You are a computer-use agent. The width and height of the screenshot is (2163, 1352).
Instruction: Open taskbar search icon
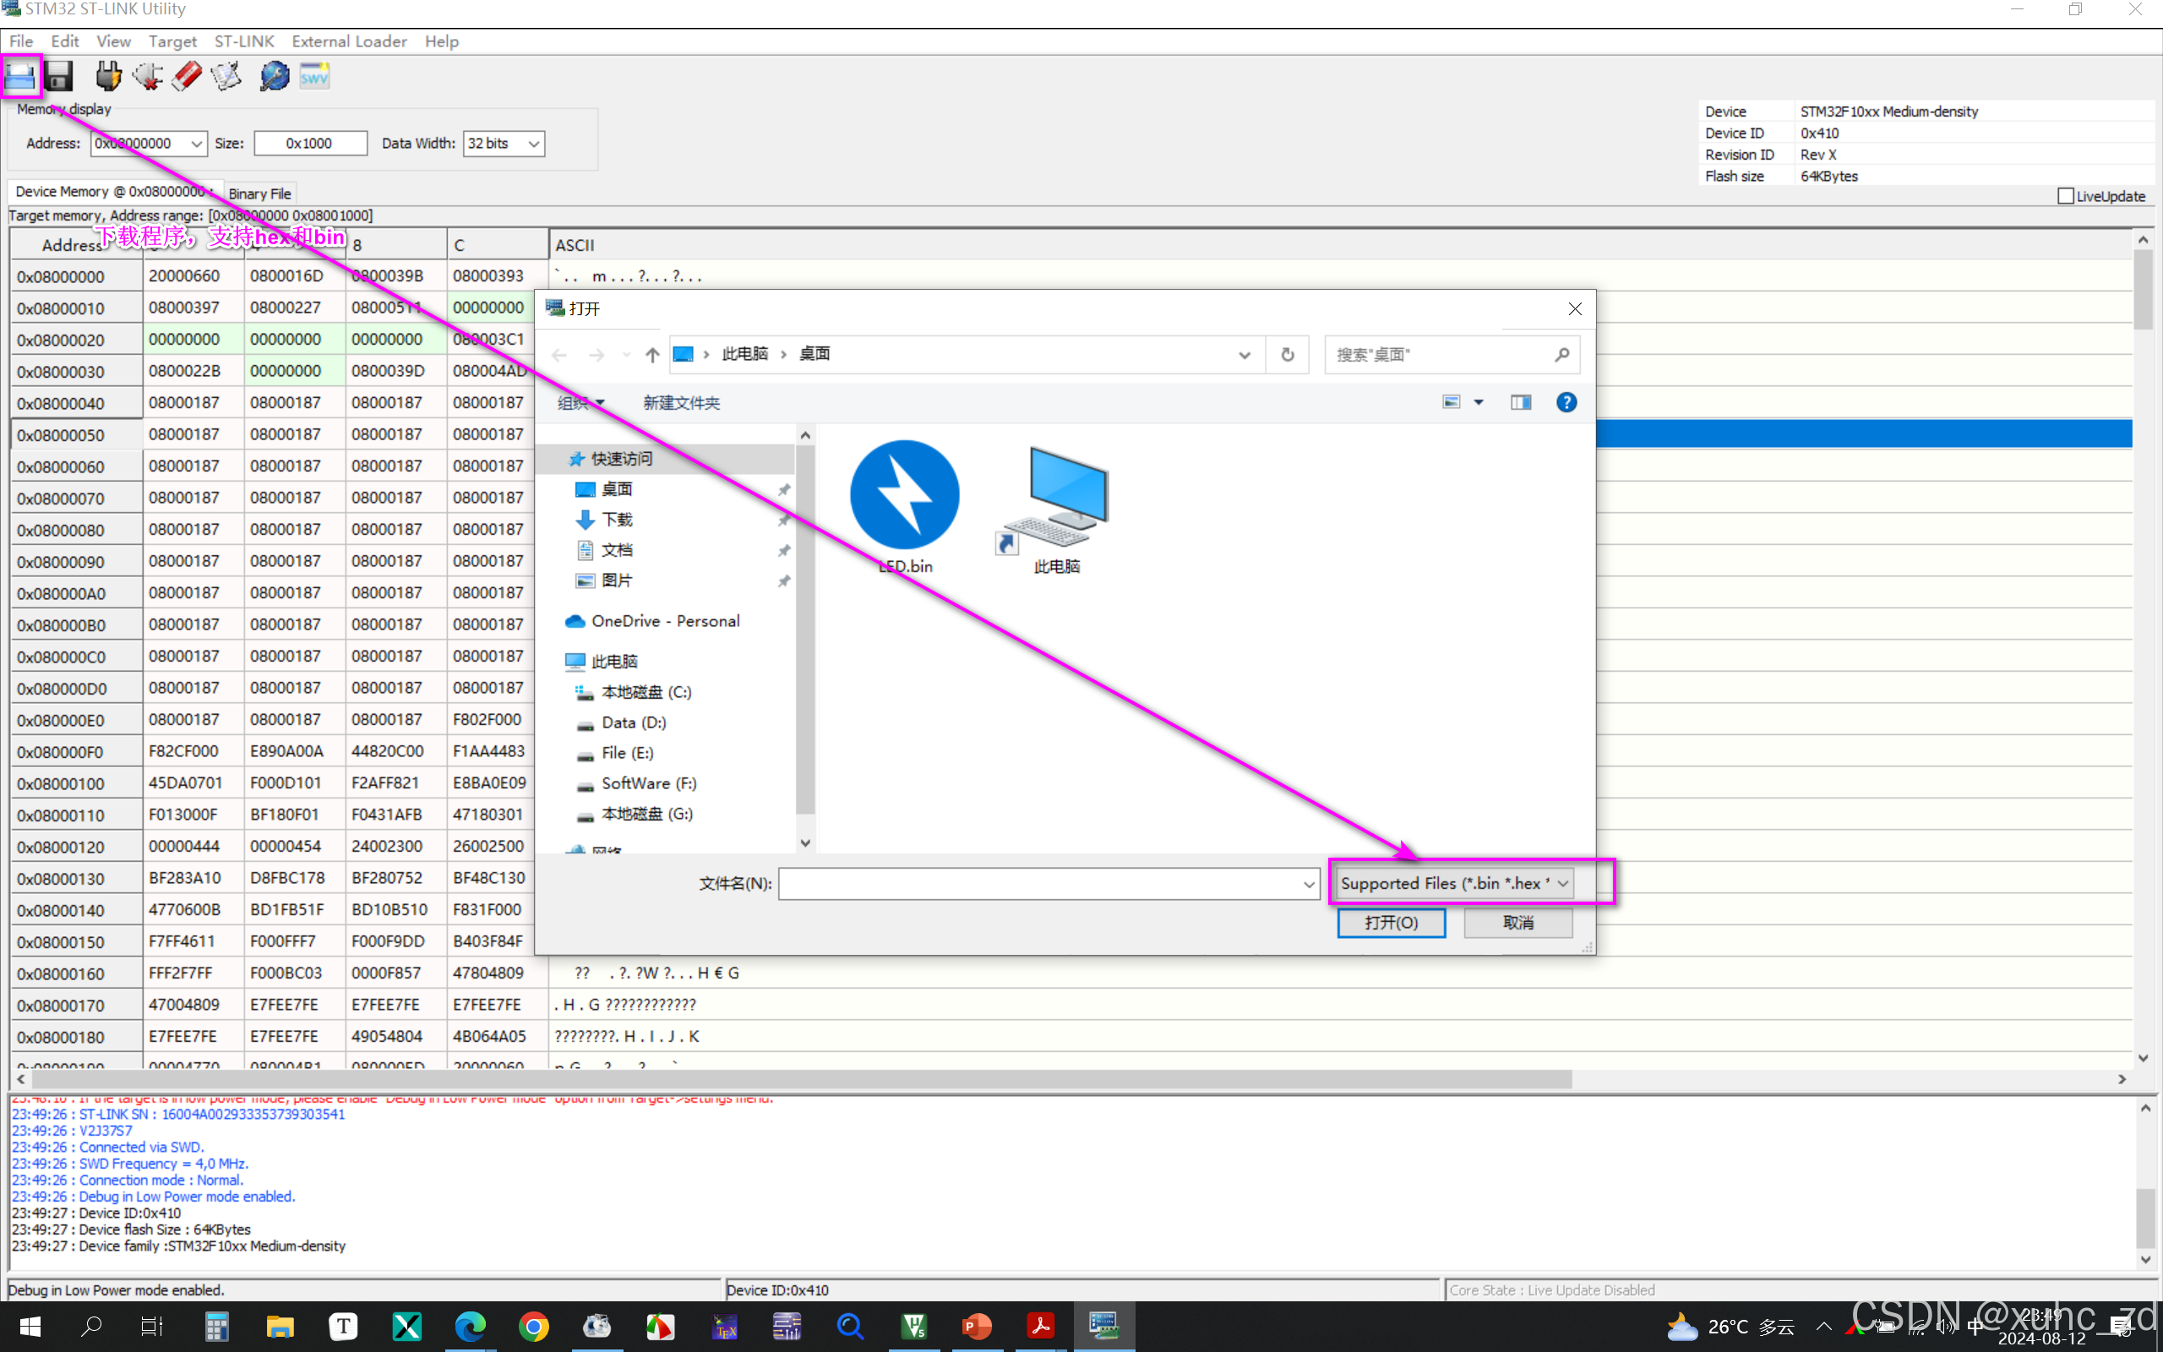pos(91,1327)
